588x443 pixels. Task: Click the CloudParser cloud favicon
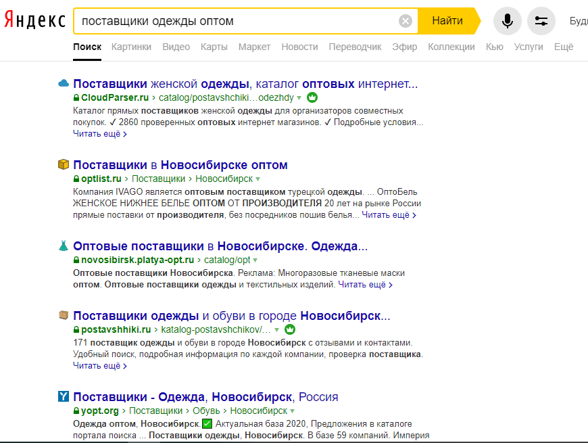(64, 83)
